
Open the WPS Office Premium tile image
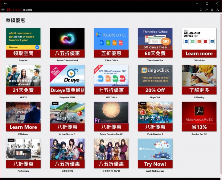pyautogui.click(x=111, y=76)
